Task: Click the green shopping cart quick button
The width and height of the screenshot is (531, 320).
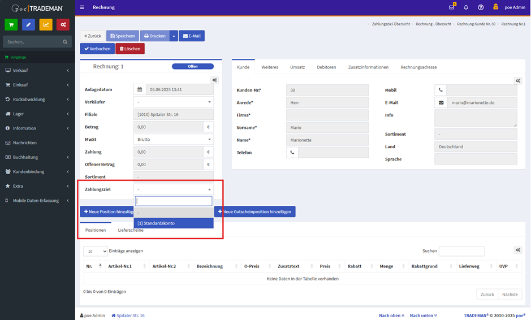Action: click(x=11, y=25)
